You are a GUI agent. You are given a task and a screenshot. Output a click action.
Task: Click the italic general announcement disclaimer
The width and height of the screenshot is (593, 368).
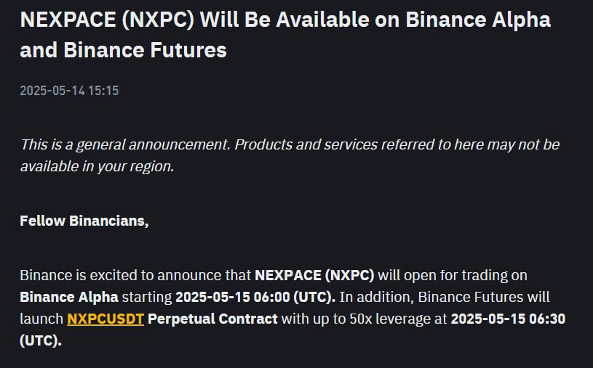point(290,155)
